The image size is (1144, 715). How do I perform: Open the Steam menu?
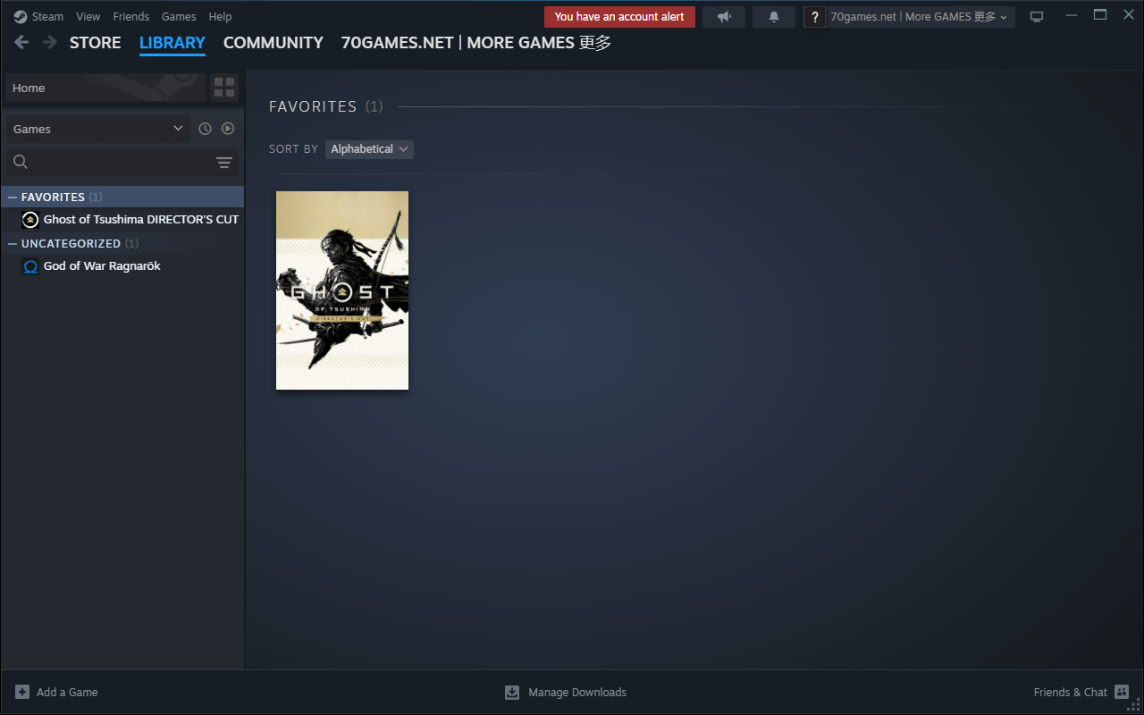[47, 16]
